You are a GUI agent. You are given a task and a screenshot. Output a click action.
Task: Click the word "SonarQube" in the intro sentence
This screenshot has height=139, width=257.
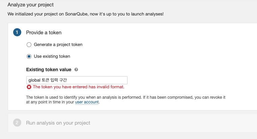tap(76, 14)
